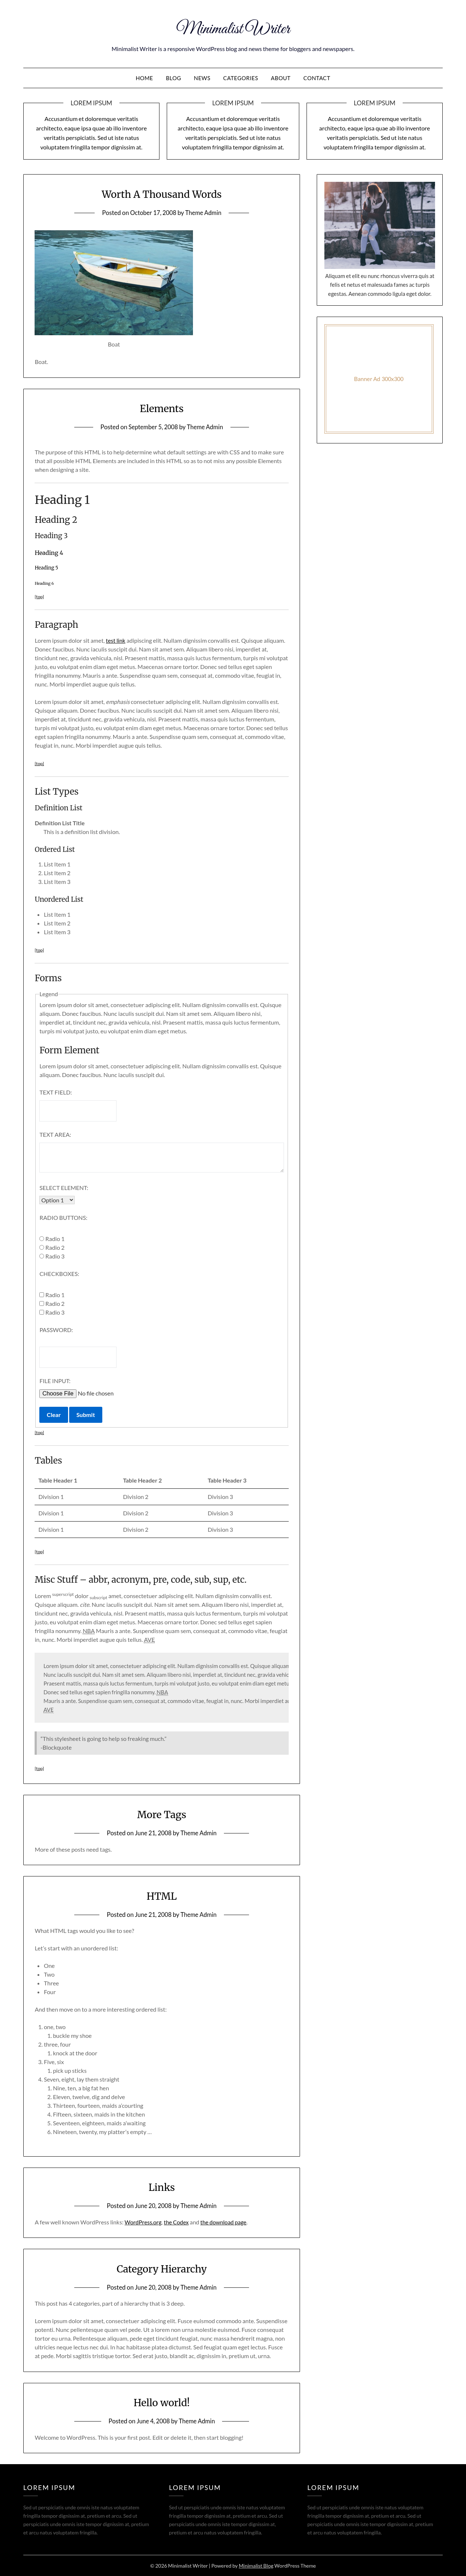Submit the form with the Submit button

point(86,1415)
